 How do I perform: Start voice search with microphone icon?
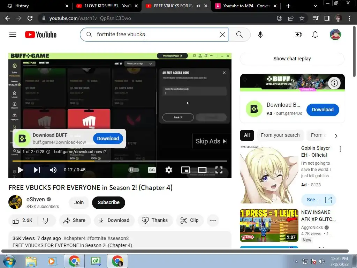click(260, 35)
